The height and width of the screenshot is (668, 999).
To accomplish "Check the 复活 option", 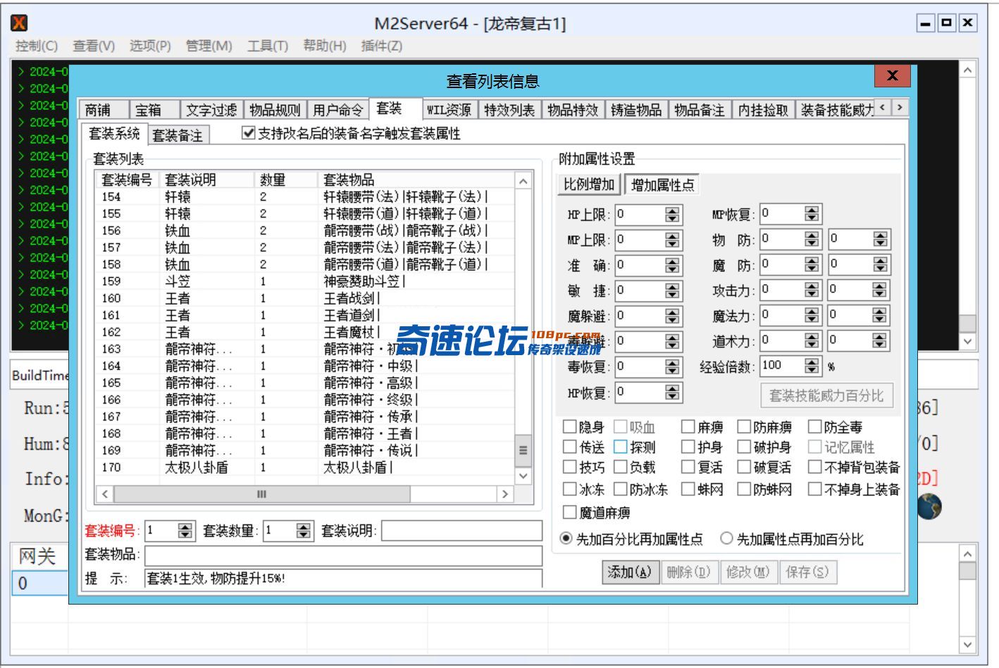I will tap(688, 467).
